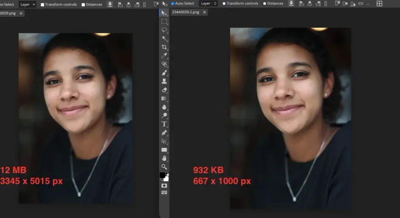This screenshot has height=218, width=400.
Task: Open the Layer dropdown in left options bar
Action: (x=27, y=5)
